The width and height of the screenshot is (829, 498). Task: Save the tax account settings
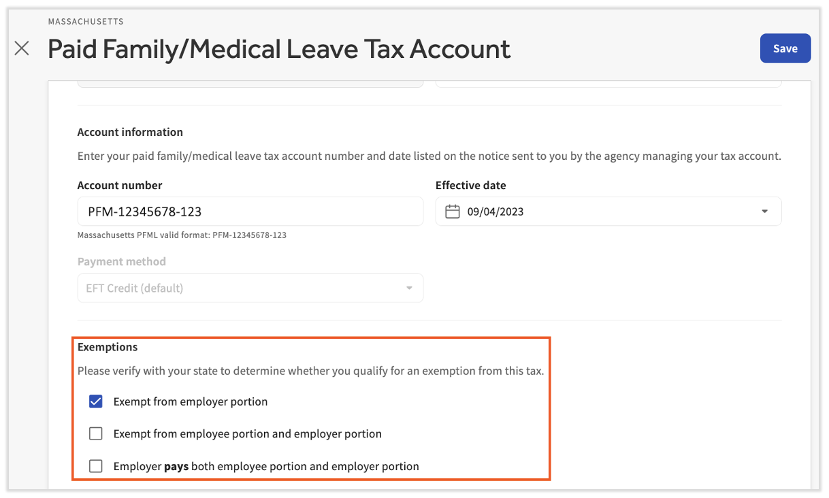coord(785,48)
